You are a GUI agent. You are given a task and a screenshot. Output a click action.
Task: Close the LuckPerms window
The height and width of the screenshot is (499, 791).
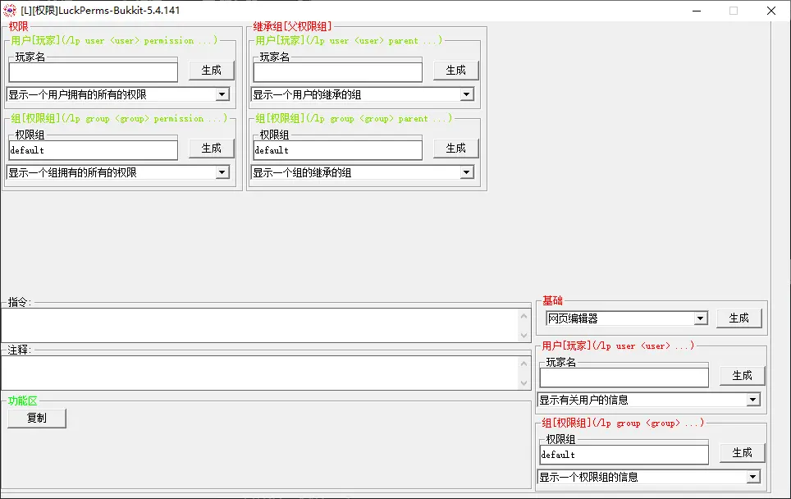(771, 11)
